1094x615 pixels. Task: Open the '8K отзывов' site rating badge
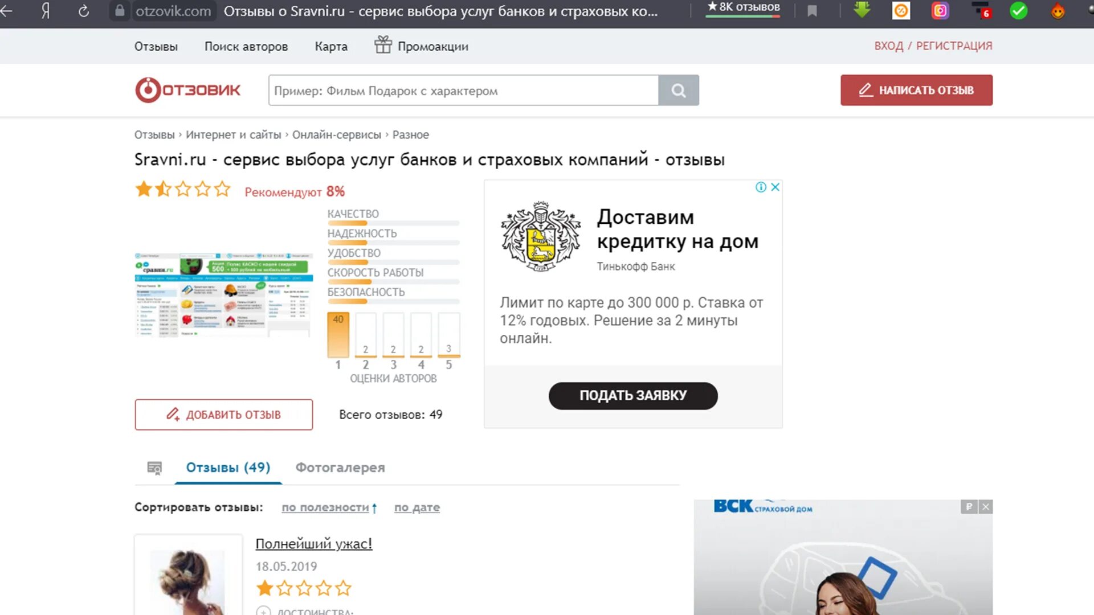743,8
